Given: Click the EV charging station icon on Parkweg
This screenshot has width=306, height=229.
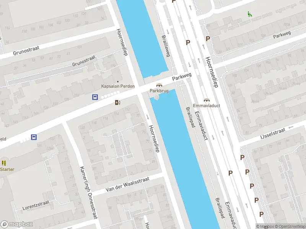Looking at the screenshot, I should coord(117,102).
